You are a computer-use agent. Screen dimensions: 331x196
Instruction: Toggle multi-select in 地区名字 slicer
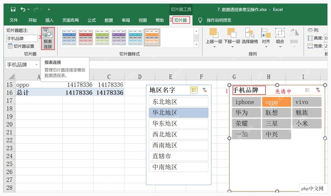click(194, 90)
